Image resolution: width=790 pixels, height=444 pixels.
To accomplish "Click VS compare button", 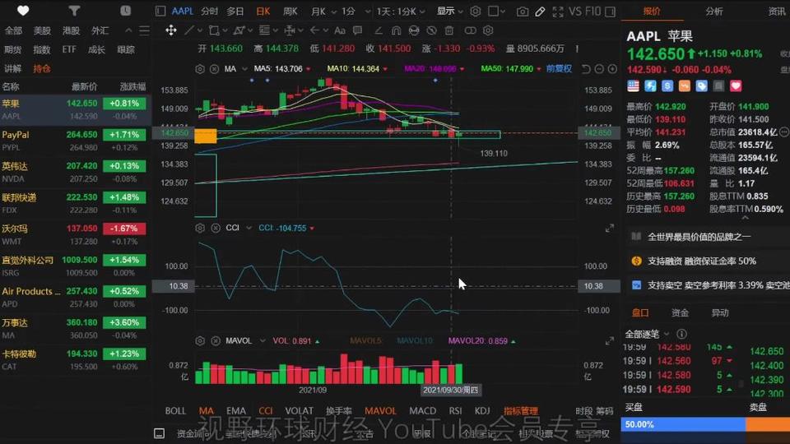I will [575, 11].
